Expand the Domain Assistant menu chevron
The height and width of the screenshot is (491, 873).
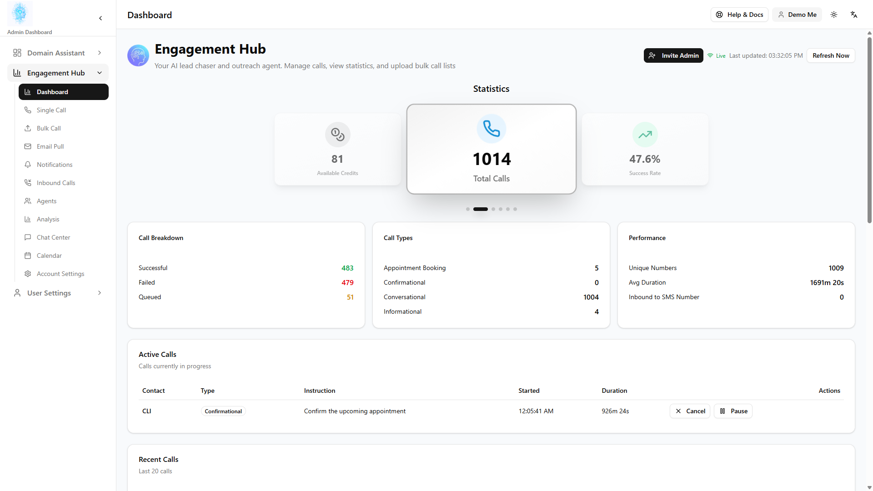pos(100,53)
